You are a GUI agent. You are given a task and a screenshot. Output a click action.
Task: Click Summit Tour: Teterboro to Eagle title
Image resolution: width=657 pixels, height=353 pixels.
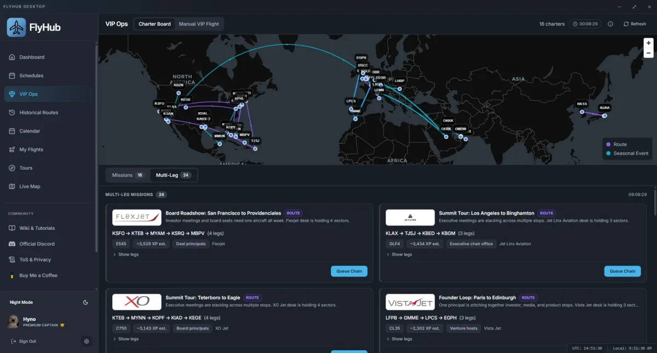click(x=203, y=298)
